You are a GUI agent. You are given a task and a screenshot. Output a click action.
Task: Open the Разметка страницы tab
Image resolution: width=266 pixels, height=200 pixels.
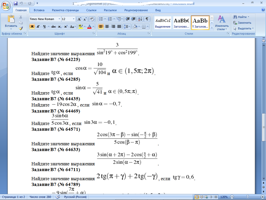65,10
